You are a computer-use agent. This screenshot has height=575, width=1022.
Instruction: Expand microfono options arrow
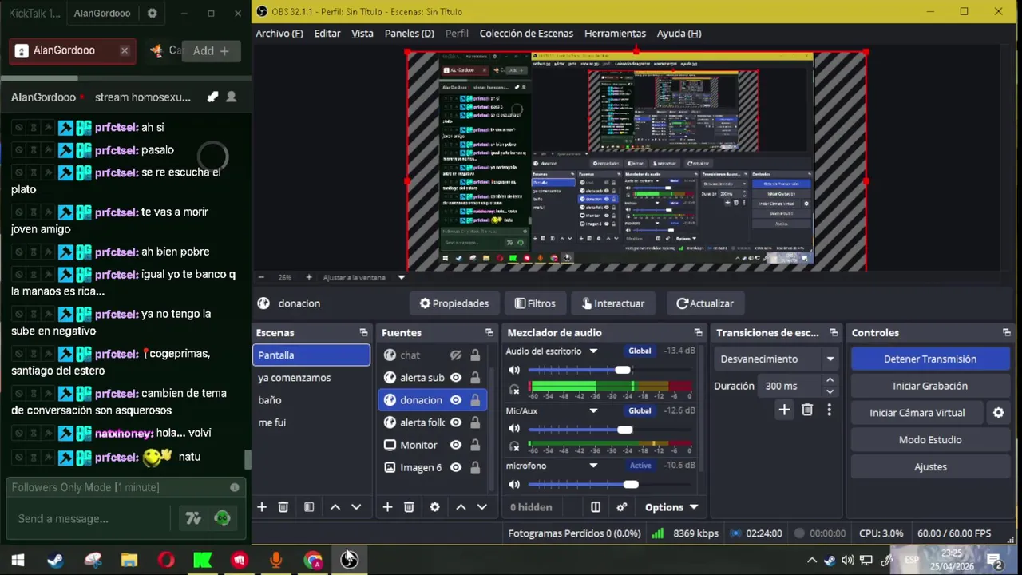[593, 466]
